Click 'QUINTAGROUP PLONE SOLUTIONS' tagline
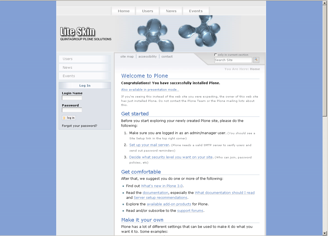 click(86, 39)
